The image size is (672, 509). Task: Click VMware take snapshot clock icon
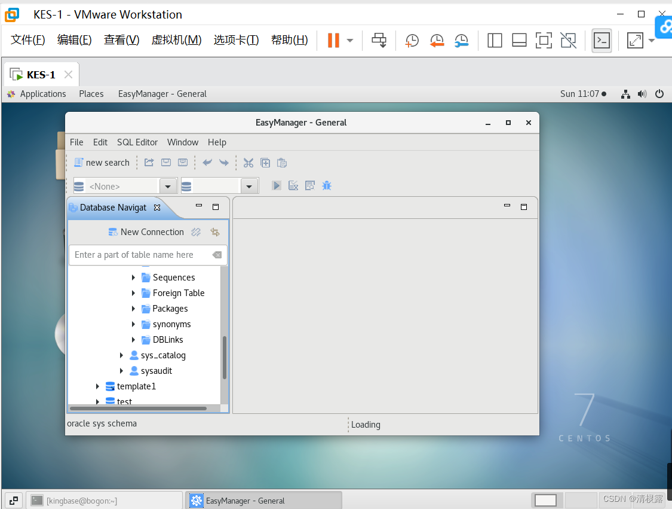click(412, 40)
